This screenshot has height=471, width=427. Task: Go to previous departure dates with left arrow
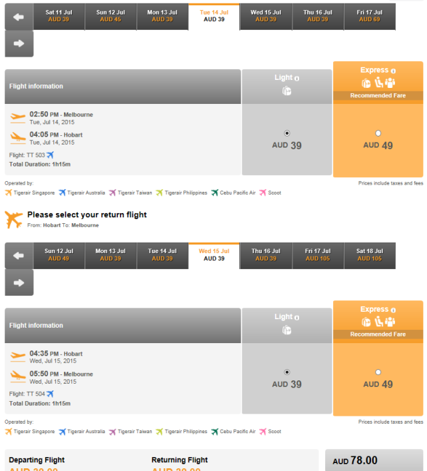19,17
